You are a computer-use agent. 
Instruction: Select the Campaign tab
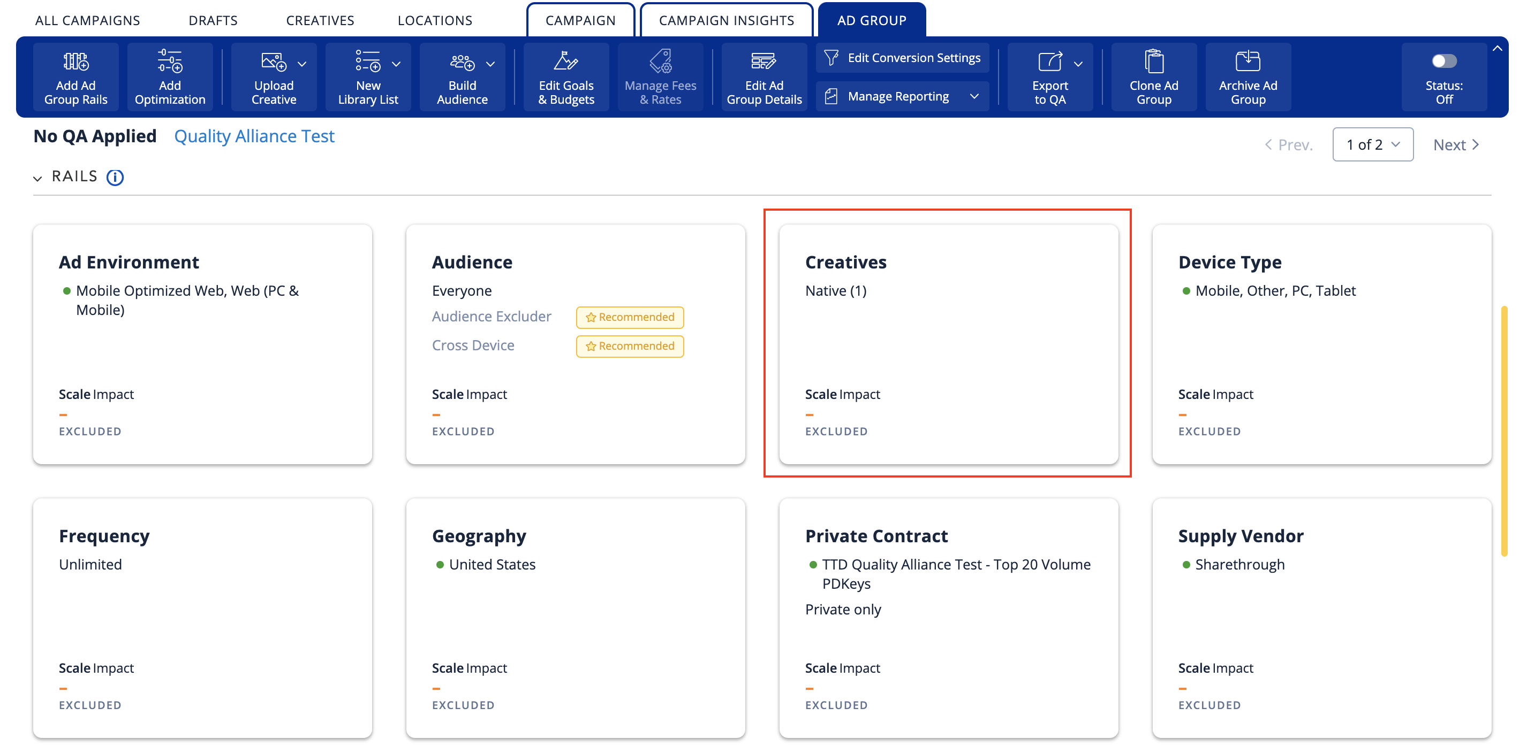[x=580, y=20]
